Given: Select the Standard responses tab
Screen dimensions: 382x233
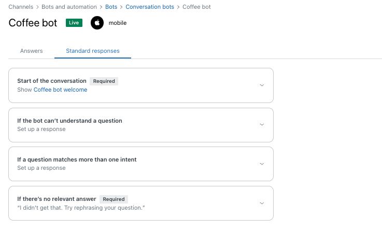Looking at the screenshot, I should click(93, 51).
